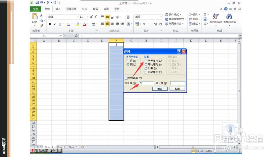Click the Comma style icon
This screenshot has height=157, width=279.
coord(149,24)
